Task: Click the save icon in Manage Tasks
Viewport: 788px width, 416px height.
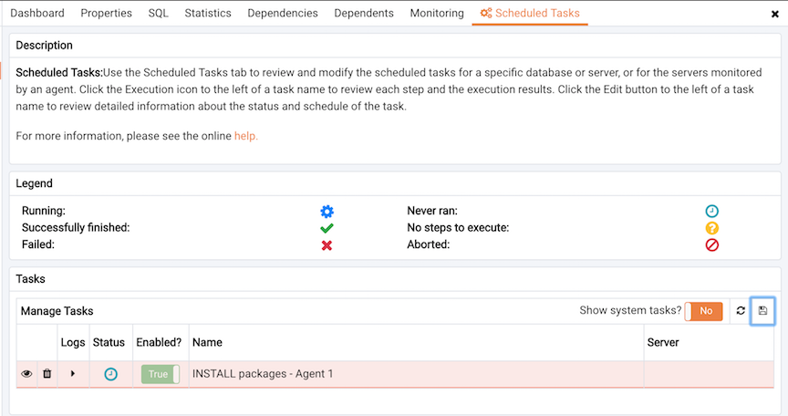Action: pos(762,310)
